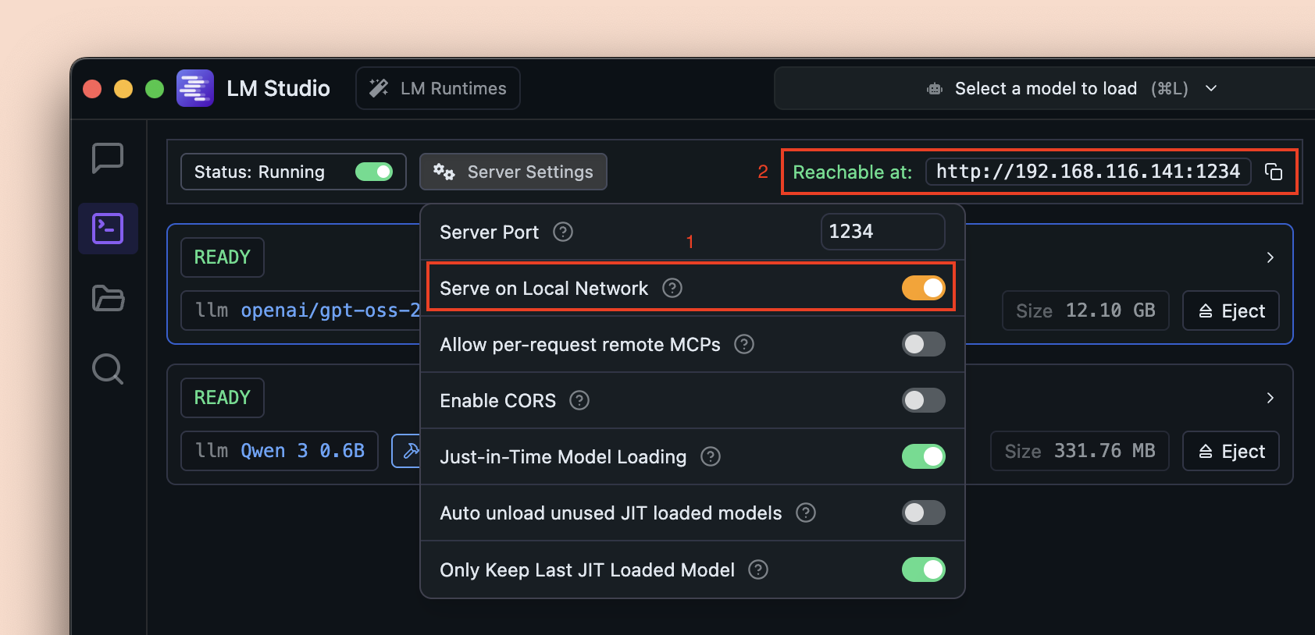Click the wrench icon beside Qwen 3 0.6B
Image resolution: width=1315 pixels, height=635 pixels.
[x=408, y=451]
